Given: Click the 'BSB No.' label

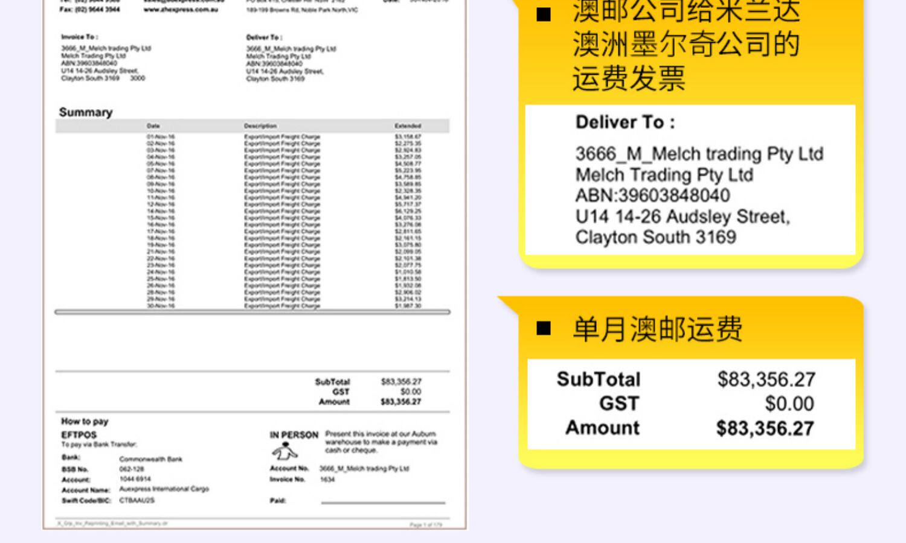Looking at the screenshot, I should (75, 469).
